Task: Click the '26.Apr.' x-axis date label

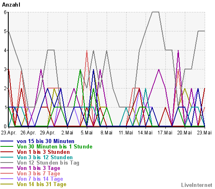Action: pyautogui.click(x=28, y=133)
